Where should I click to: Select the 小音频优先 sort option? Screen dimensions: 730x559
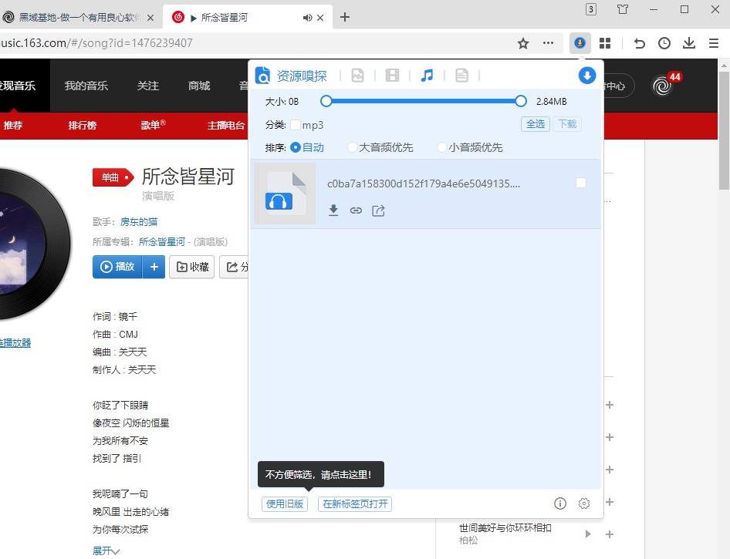click(442, 147)
